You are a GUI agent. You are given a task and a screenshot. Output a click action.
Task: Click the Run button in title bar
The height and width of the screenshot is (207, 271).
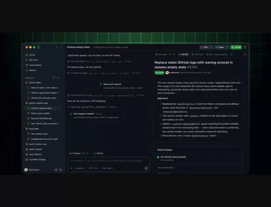[205, 47]
